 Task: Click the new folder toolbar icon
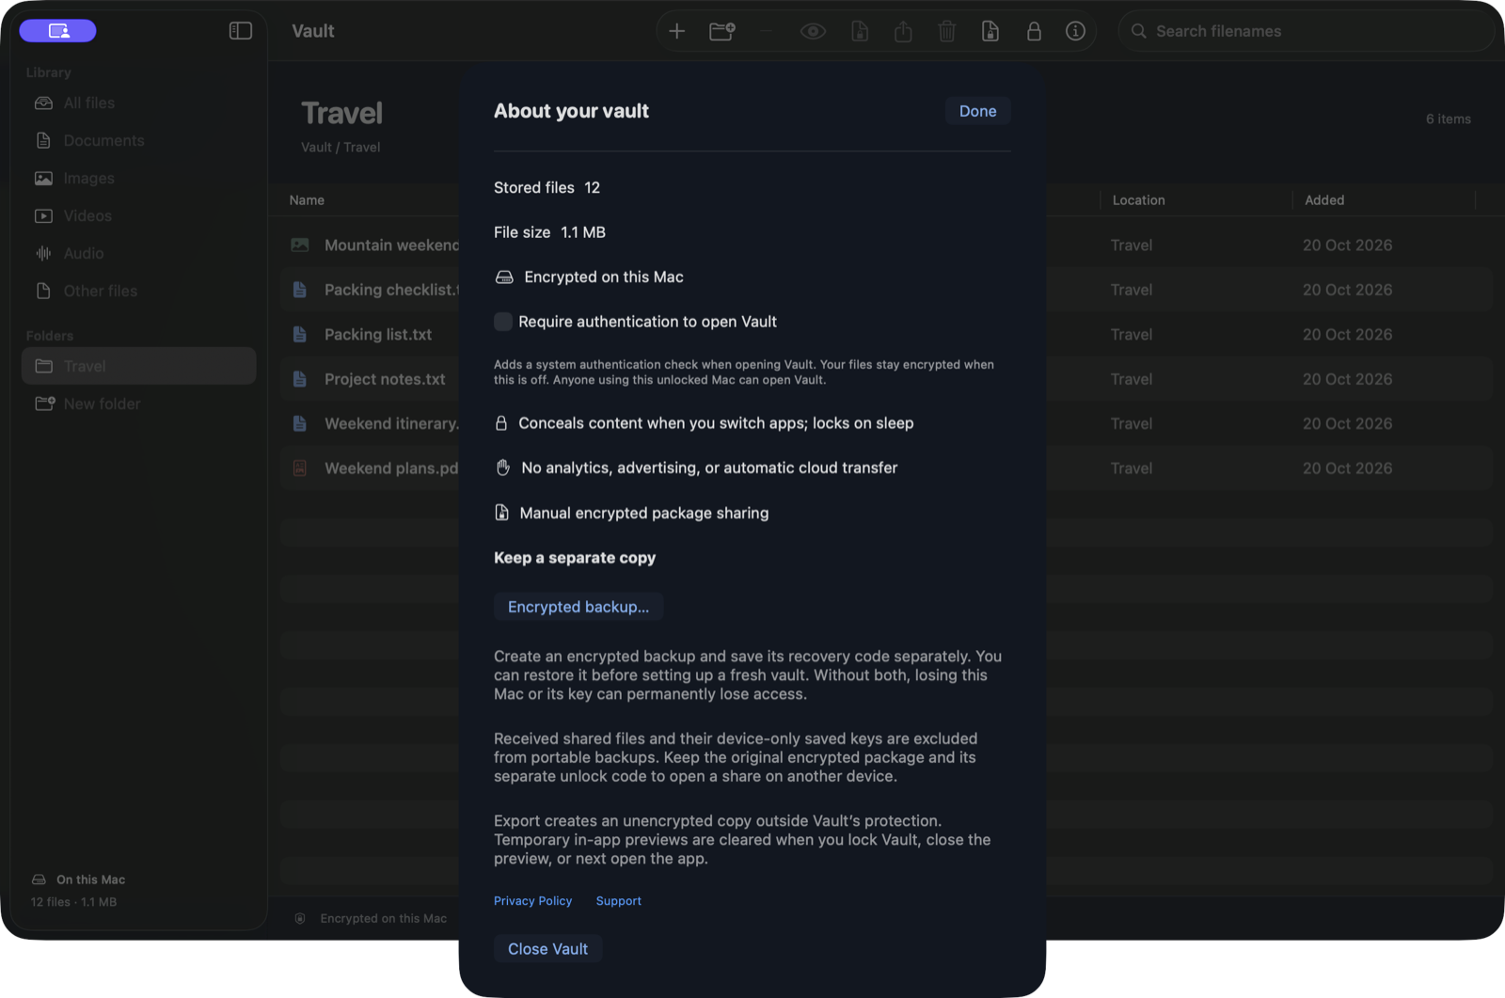pos(721,31)
